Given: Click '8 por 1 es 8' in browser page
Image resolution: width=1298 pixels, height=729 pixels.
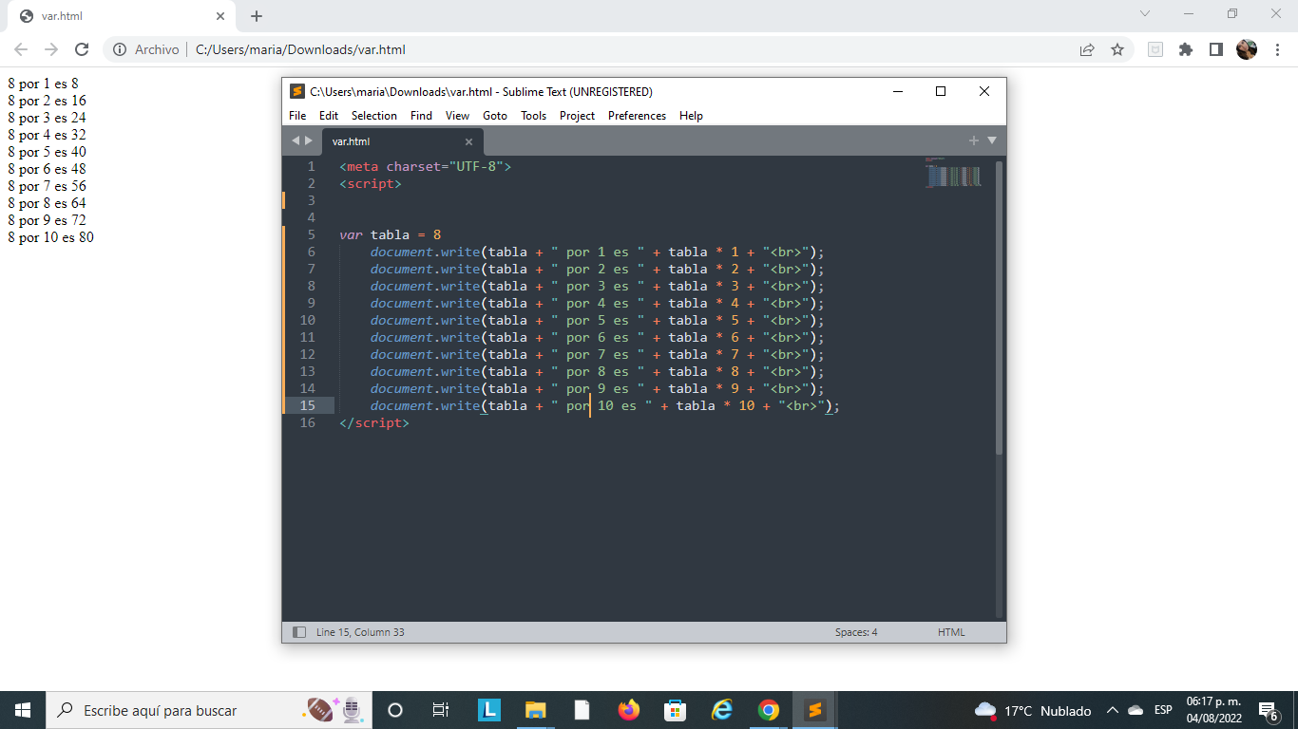Looking at the screenshot, I should click(x=43, y=84).
